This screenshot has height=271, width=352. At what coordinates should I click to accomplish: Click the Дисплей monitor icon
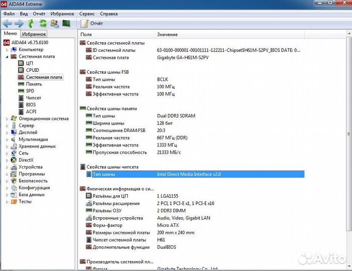14,132
